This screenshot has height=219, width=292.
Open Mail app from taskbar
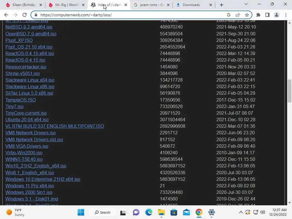pyautogui.click(x=186, y=212)
